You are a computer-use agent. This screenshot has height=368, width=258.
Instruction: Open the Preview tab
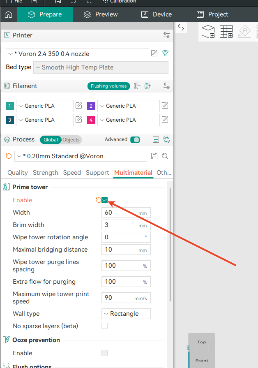point(101,14)
